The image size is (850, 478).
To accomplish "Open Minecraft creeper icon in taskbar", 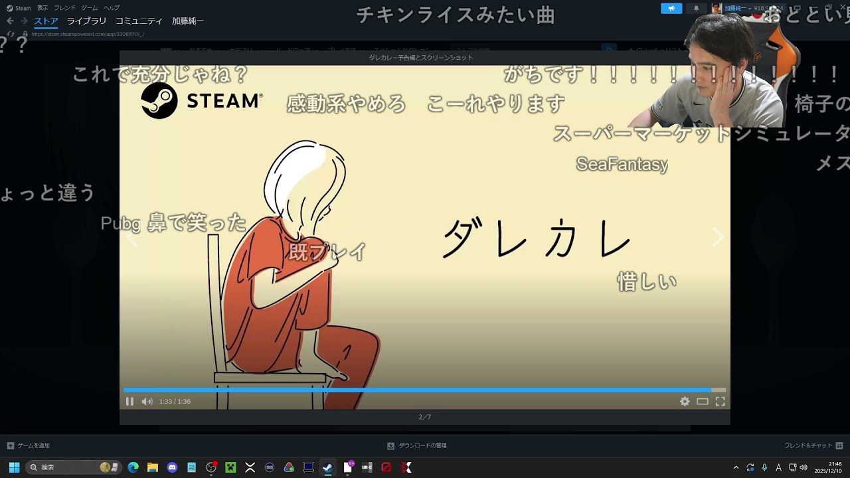I will pos(230,467).
